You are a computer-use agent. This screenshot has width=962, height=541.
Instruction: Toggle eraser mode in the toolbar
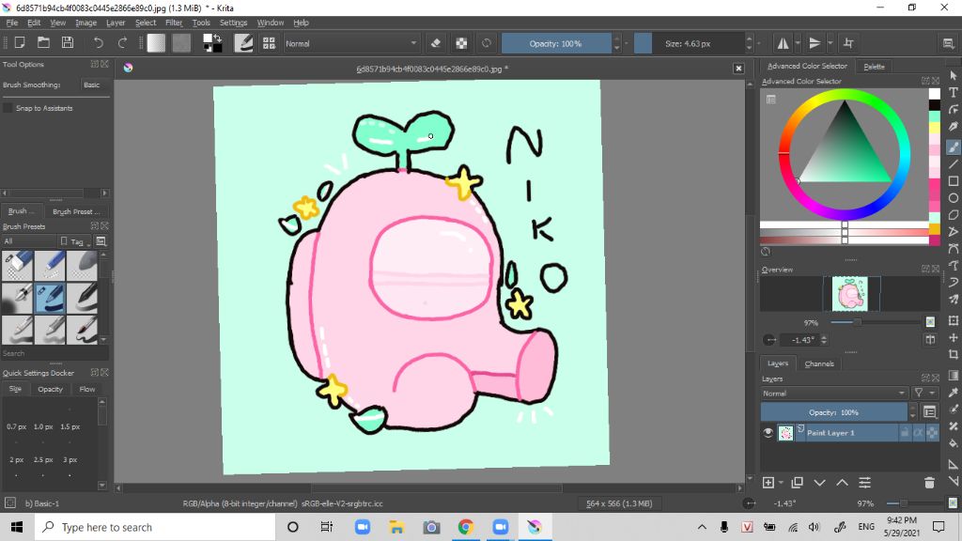tap(436, 43)
